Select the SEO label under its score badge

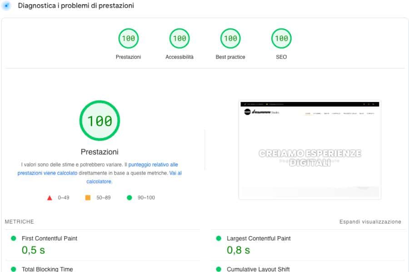281,57
